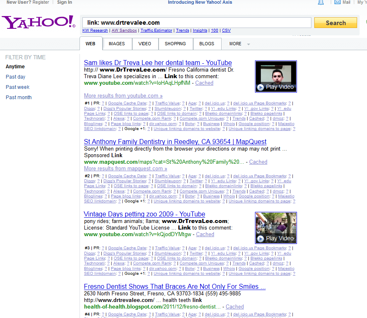Click Traffic Value in result #1 stats
This screenshot has height=318, width=367.
tap(168, 103)
